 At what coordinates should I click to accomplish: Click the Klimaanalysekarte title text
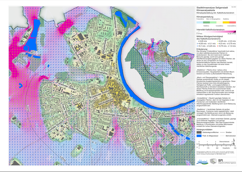pyautogui.click(x=206, y=10)
